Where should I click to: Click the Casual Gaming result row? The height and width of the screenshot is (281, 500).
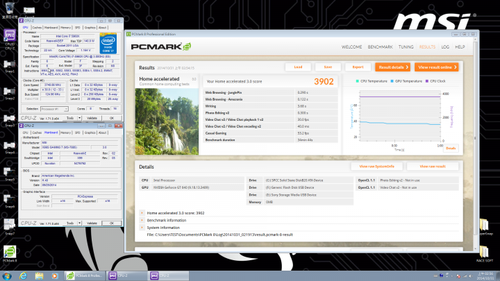270,133
